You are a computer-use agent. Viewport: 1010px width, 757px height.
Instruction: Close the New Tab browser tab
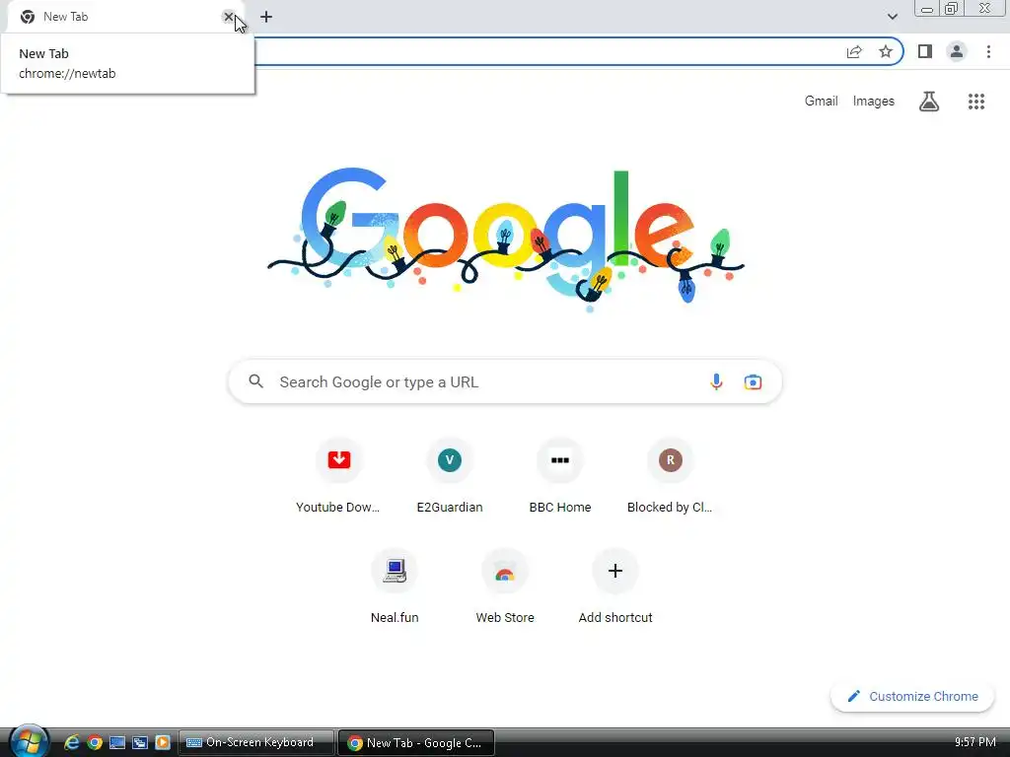click(x=228, y=17)
